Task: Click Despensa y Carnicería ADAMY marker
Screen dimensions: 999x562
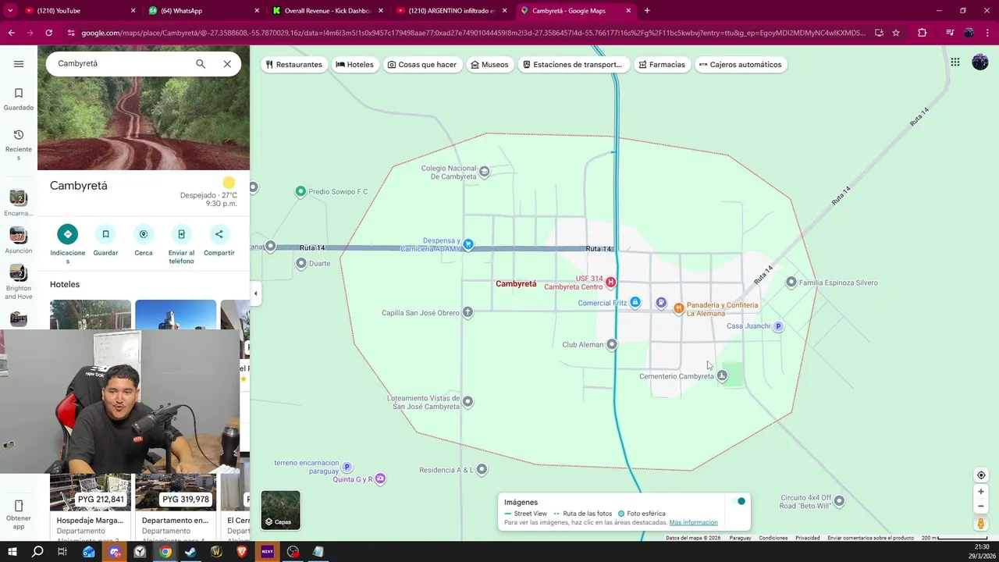Action: pos(468,244)
